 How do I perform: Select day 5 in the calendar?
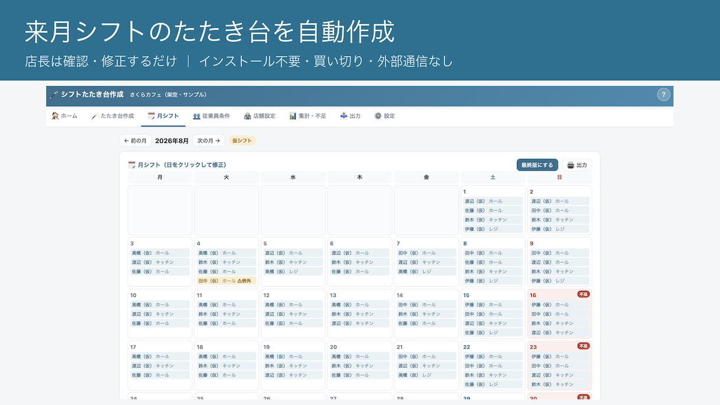pyautogui.click(x=293, y=262)
